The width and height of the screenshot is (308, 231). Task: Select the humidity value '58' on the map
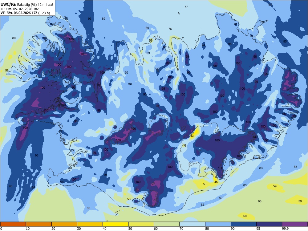[7, 70]
